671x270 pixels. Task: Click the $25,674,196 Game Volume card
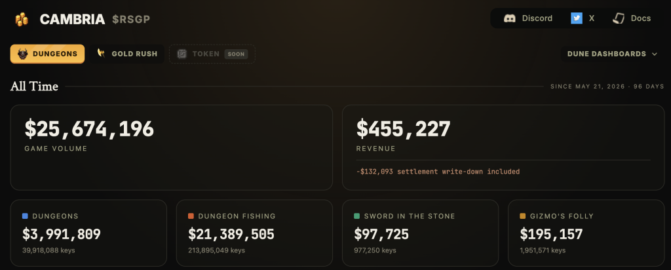click(x=171, y=147)
